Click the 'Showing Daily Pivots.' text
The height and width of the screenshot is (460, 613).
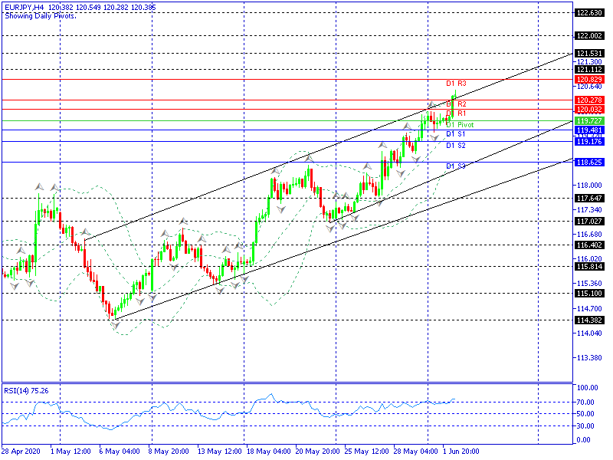41,15
